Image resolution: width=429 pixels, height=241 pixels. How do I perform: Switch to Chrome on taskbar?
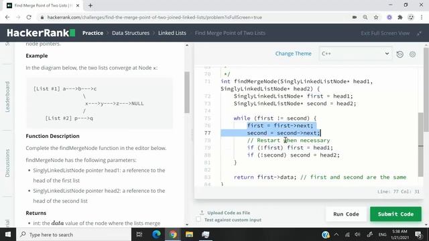tap(173, 234)
